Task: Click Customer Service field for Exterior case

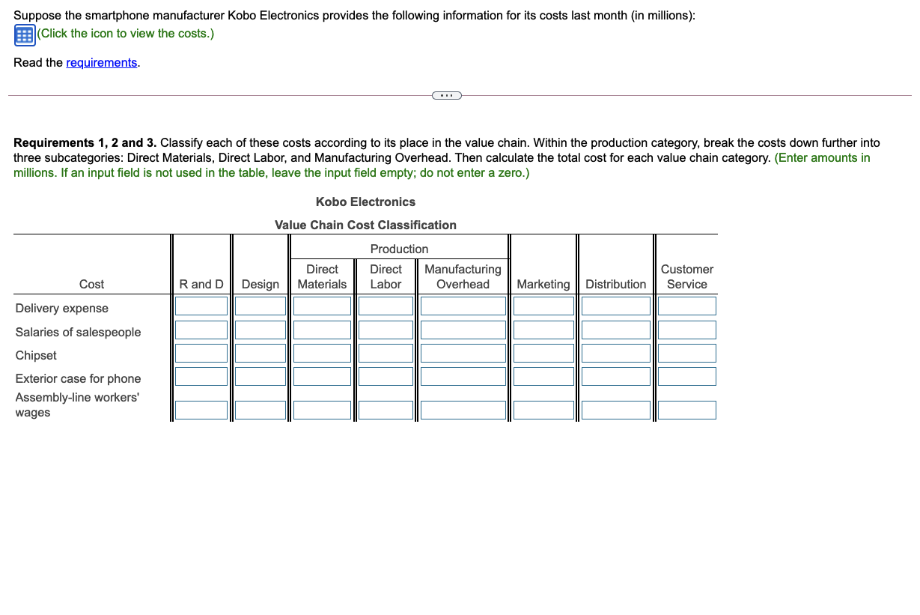Action: pyautogui.click(x=686, y=376)
